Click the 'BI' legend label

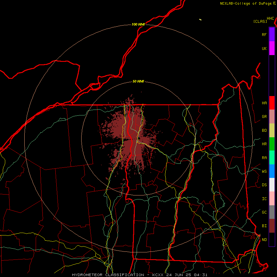[x=264, y=226]
